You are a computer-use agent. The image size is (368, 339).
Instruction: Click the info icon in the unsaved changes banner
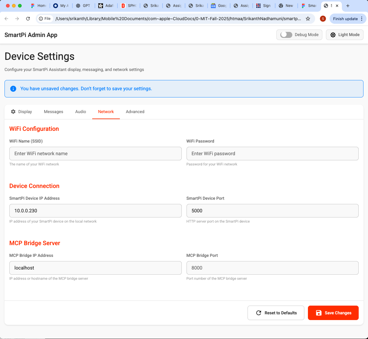(x=13, y=88)
